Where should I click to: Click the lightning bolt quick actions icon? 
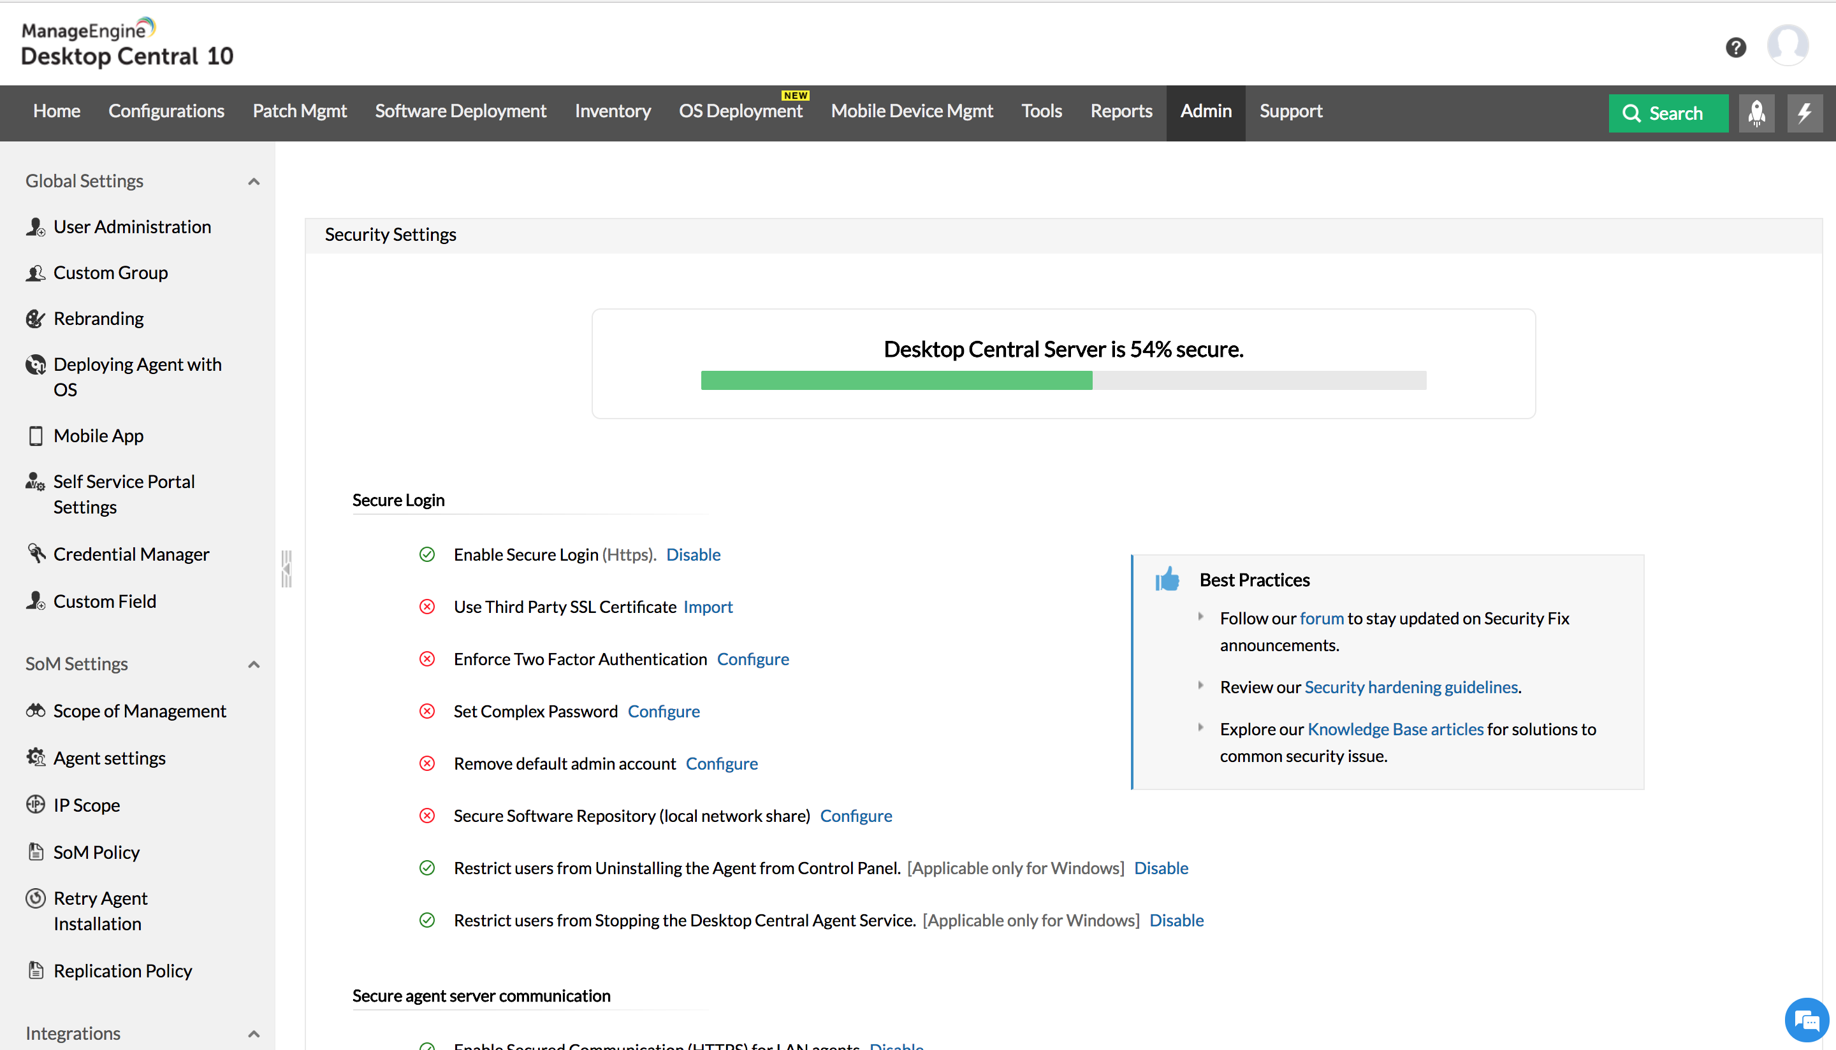1804,113
